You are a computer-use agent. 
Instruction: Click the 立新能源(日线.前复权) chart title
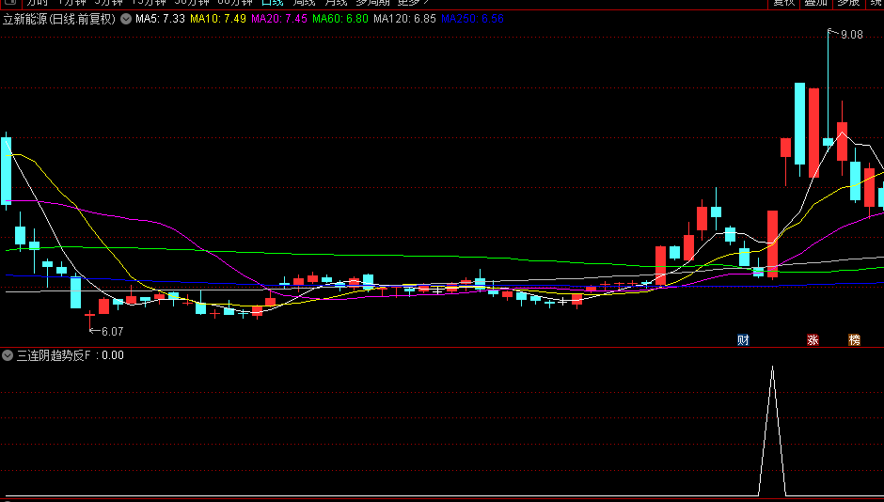(x=59, y=19)
